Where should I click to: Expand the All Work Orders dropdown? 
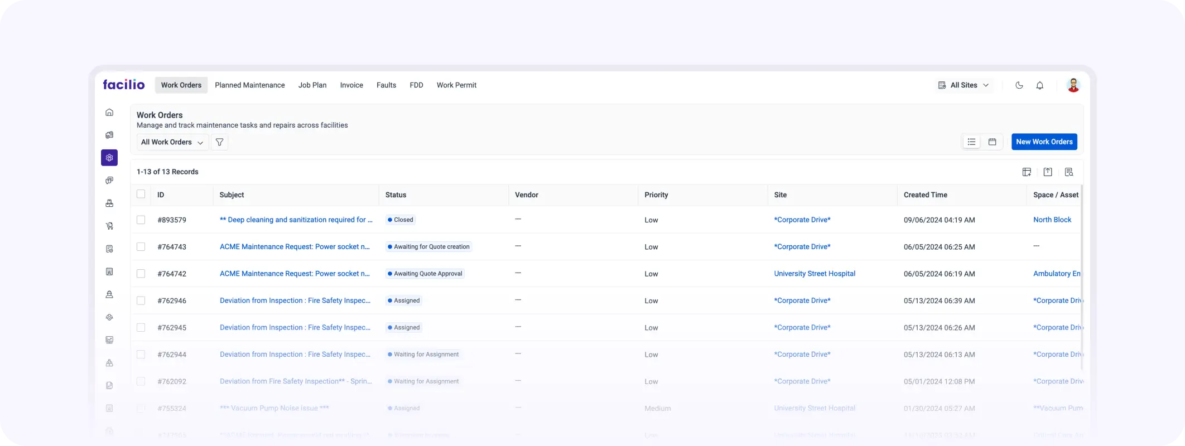click(172, 142)
